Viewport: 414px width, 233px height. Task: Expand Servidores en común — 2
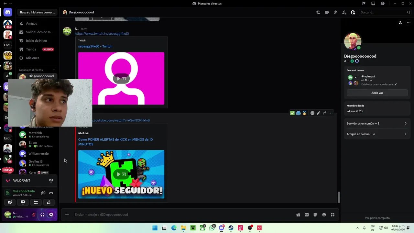click(x=377, y=124)
